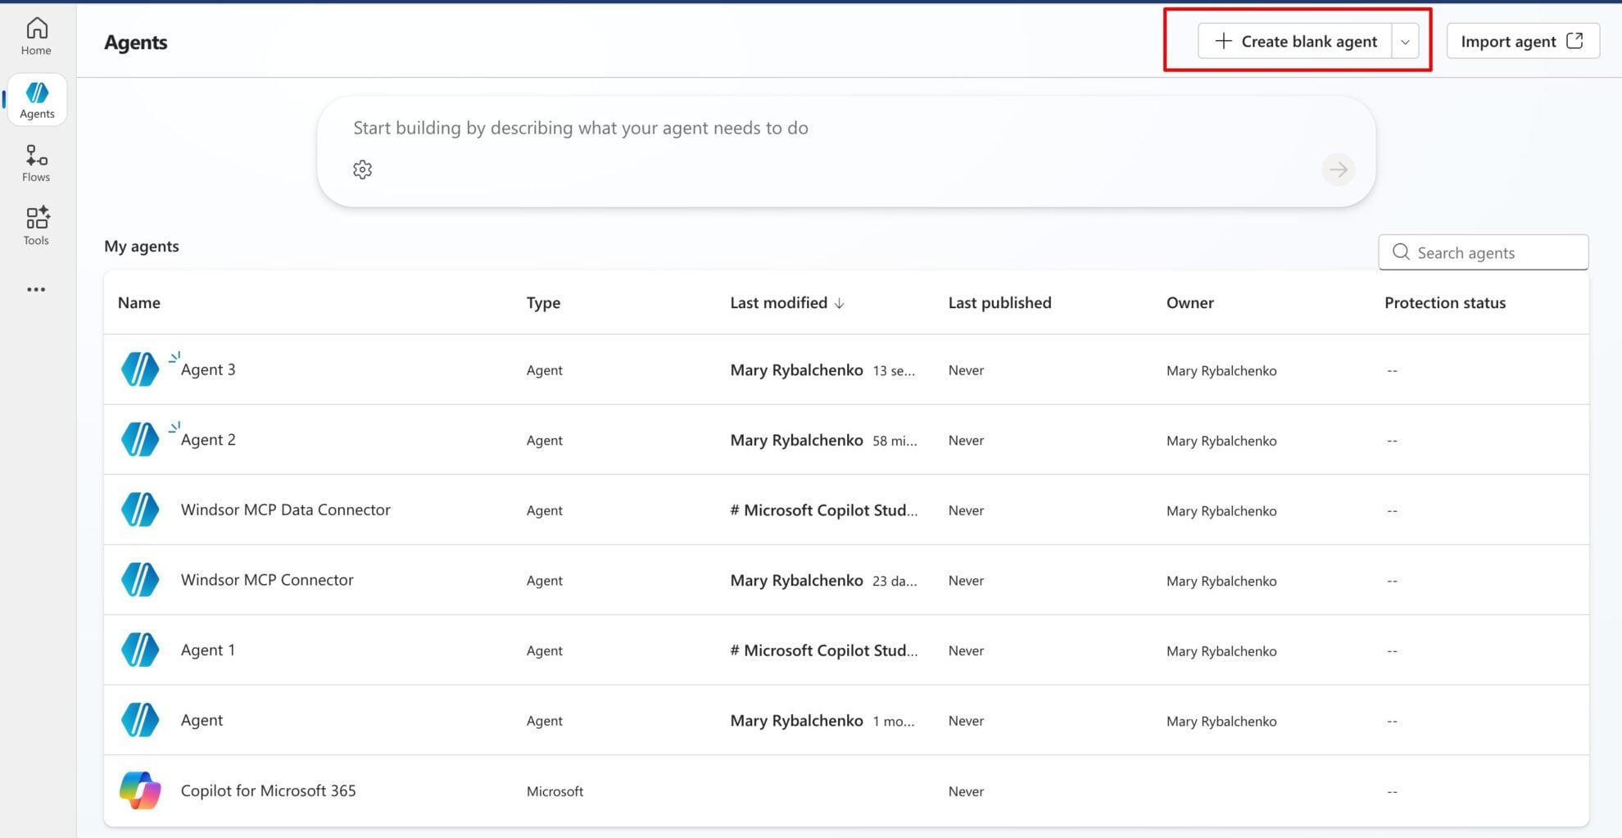Click '# Microsoft Copilot Stud...' in Agent 1 row
The image size is (1622, 838).
click(823, 650)
